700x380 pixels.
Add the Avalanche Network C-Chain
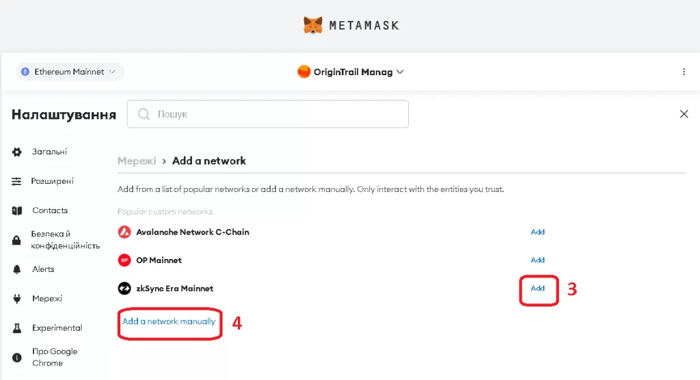(x=537, y=232)
